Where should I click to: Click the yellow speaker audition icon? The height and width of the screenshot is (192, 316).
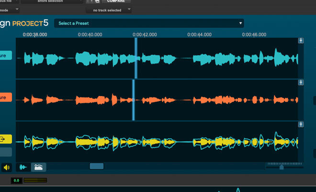click(x=7, y=168)
